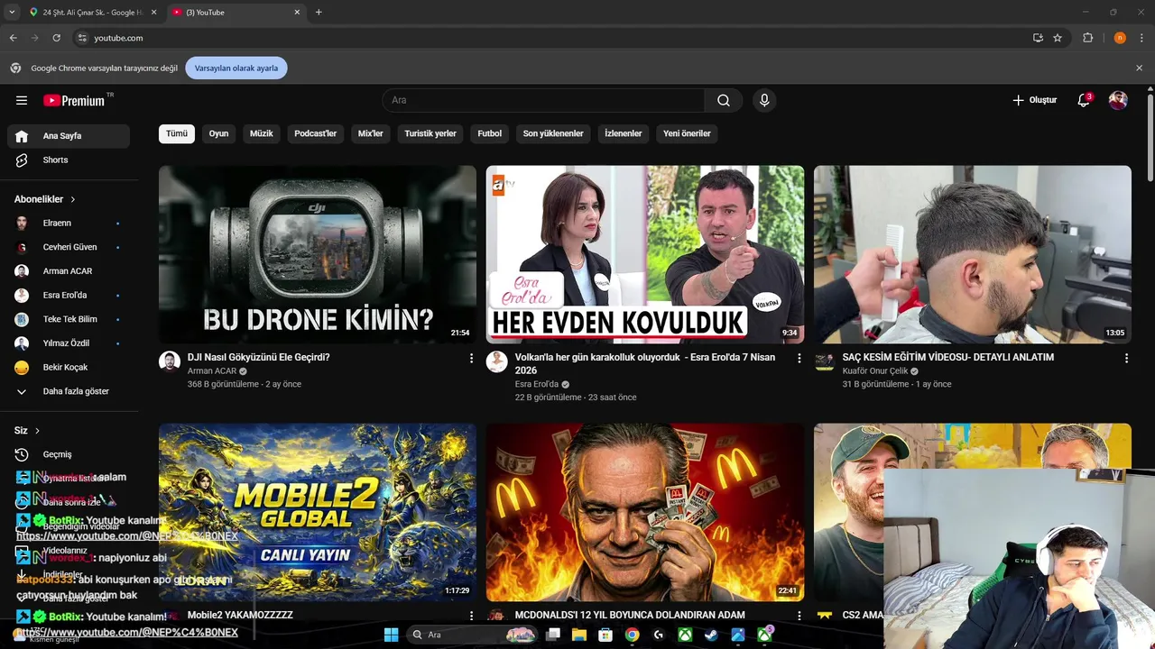1155x649 pixels.
Task: Start voice search with microphone icon
Action: [764, 100]
